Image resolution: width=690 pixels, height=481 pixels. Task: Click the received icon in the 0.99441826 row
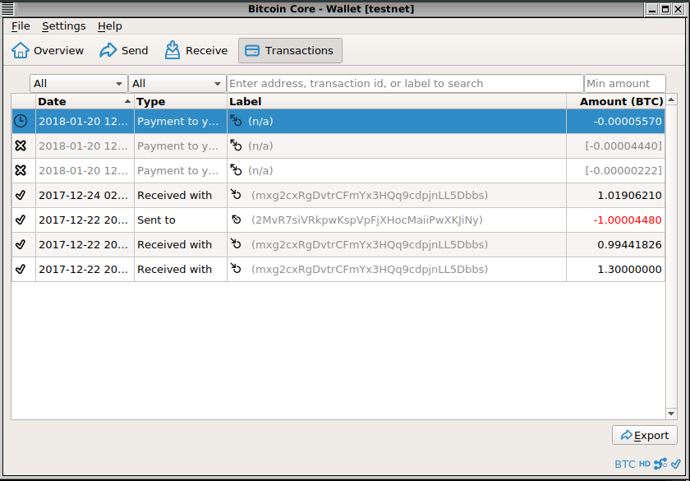click(237, 244)
